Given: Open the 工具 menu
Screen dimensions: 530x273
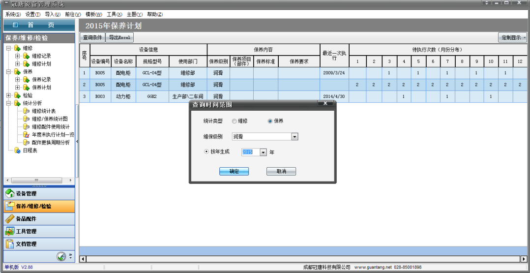Looking at the screenshot, I should point(114,14).
